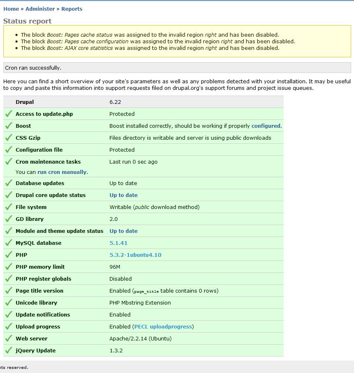The image size is (354, 373).
Task: Click the 'page_title table contains 0 rows' text
Action: click(x=175, y=291)
